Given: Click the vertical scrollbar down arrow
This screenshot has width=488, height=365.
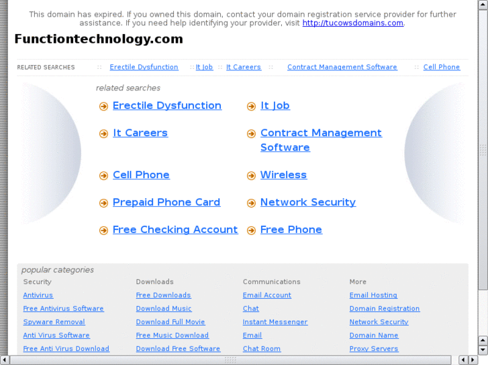Looking at the screenshot, I should pyautogui.click(x=483, y=350).
